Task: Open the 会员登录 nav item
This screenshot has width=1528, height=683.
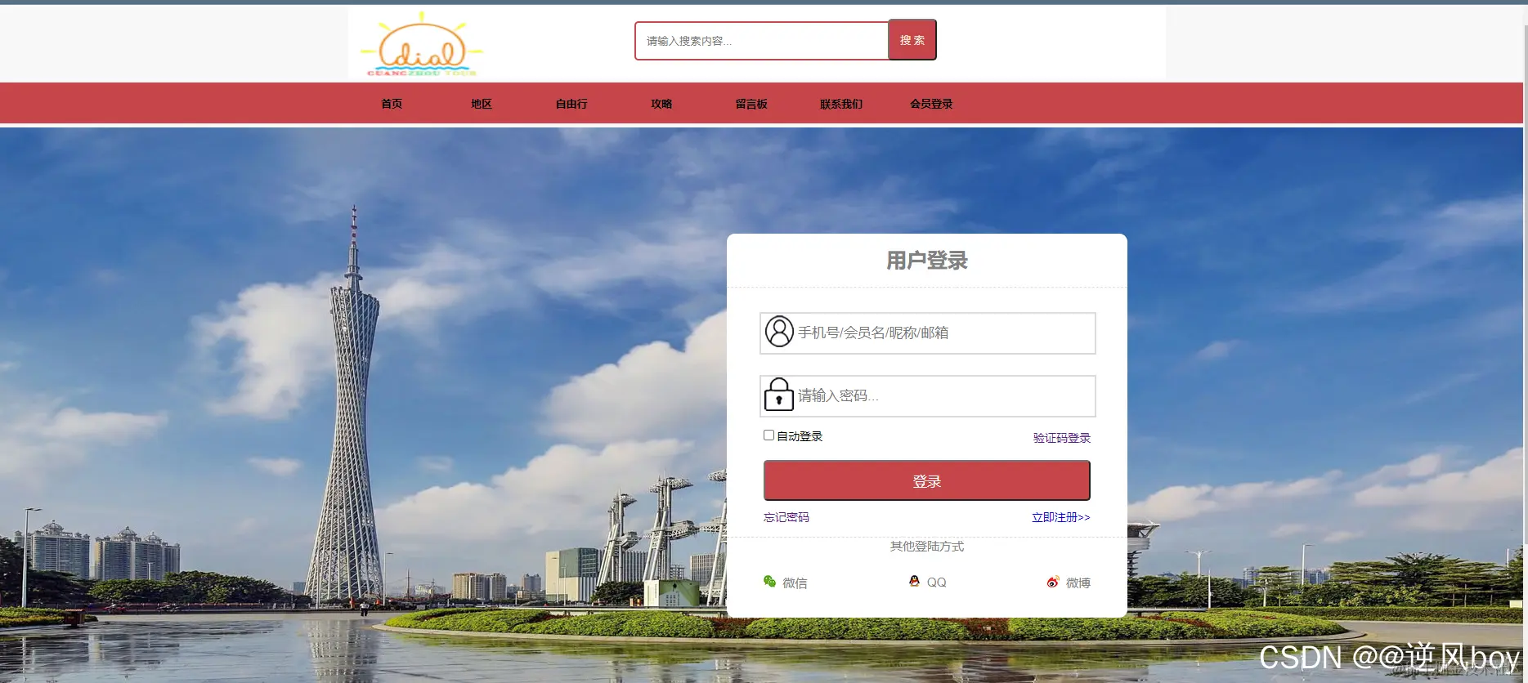Action: click(x=931, y=104)
